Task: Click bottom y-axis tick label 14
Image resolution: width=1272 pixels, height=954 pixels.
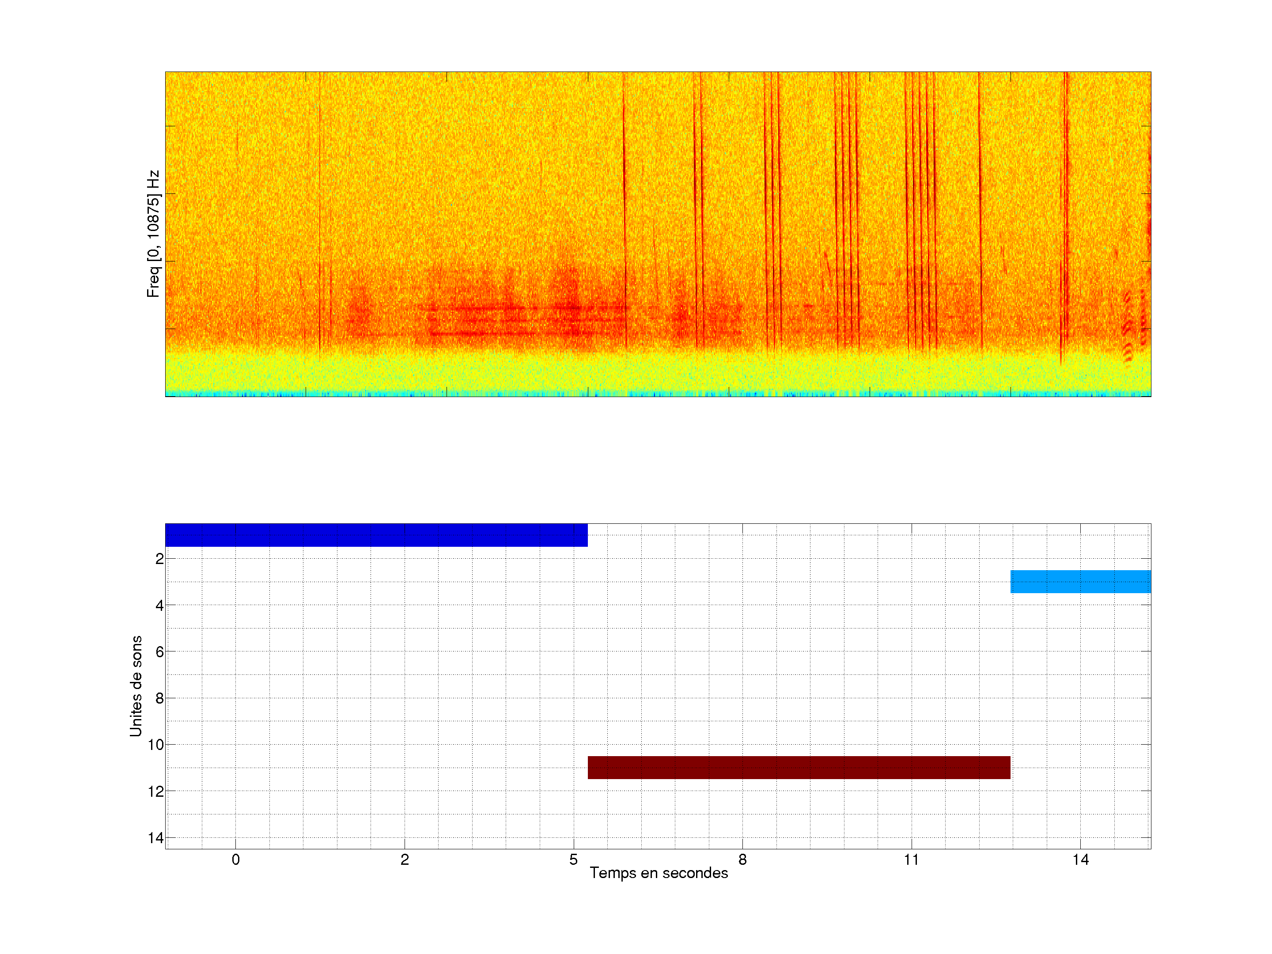Action: [155, 838]
